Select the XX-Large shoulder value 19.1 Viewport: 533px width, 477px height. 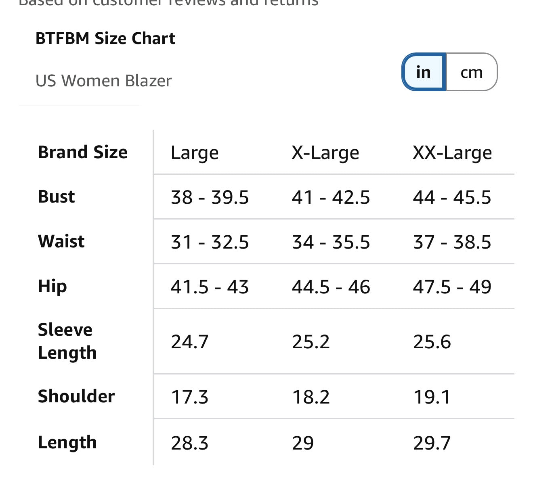432,397
